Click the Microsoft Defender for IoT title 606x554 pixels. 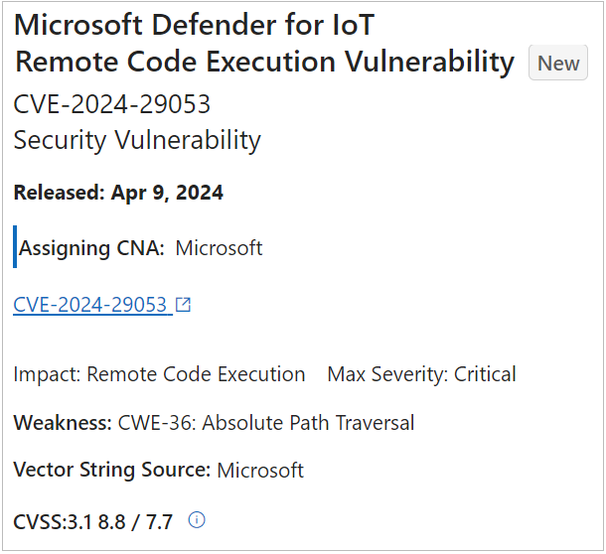tap(194, 25)
